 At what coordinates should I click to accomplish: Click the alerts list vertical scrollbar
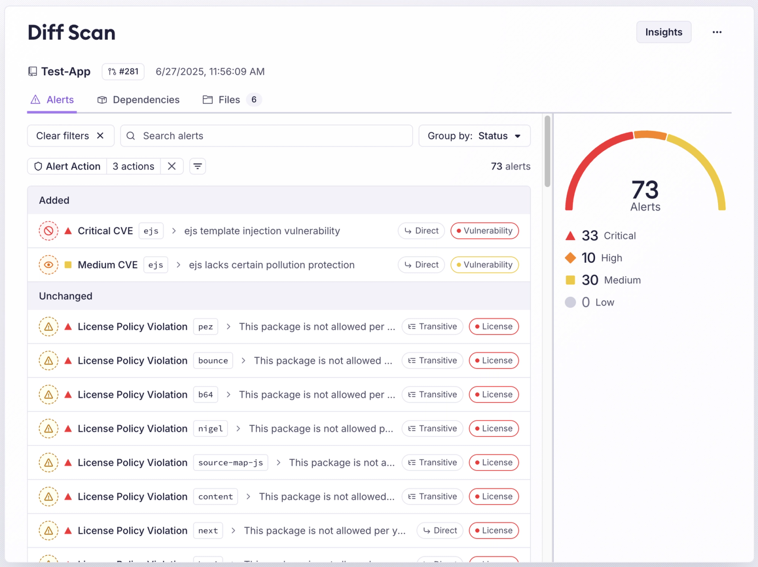[547, 151]
